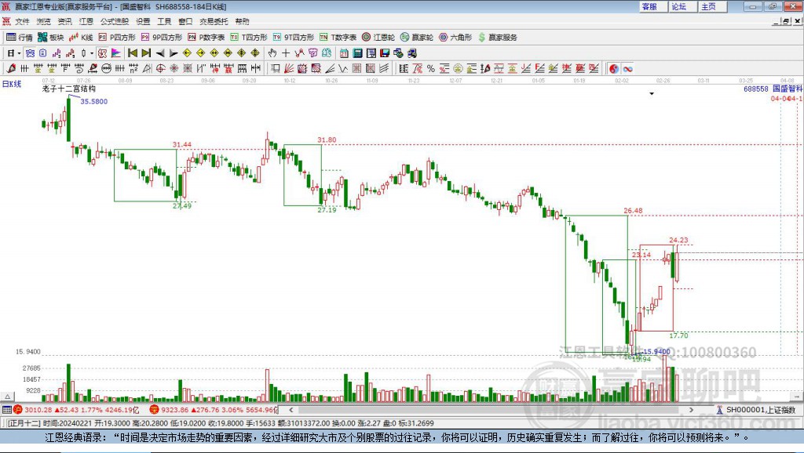Open the 9T四方形 tool

[294, 38]
